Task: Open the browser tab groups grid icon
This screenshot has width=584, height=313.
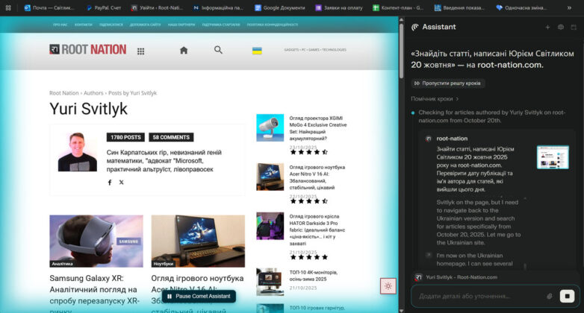Action: [x=8, y=7]
